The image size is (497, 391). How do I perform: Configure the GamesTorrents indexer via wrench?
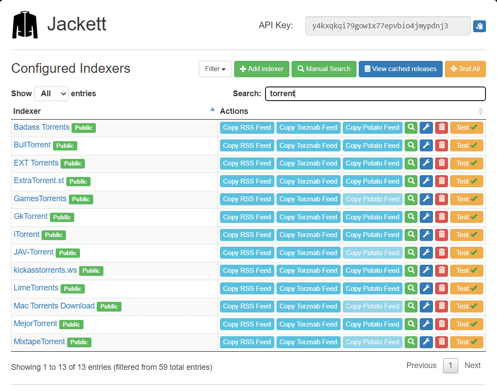click(426, 199)
